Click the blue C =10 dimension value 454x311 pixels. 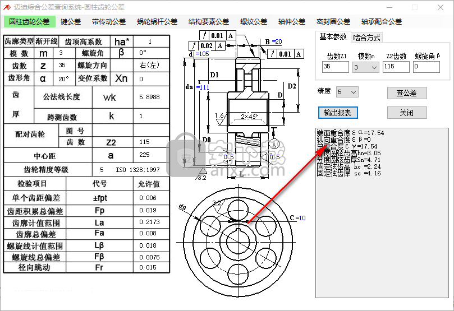(301, 218)
